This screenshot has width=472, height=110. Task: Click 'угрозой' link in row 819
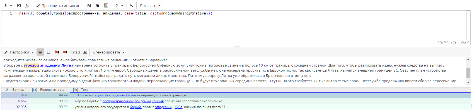(x=101, y=95)
